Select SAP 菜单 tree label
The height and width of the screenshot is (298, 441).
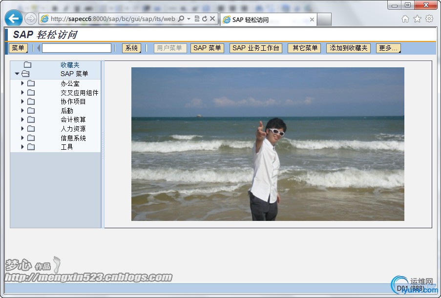coord(74,74)
